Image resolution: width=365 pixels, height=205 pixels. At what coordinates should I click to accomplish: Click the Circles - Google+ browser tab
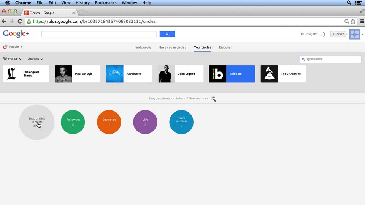[x=49, y=13]
